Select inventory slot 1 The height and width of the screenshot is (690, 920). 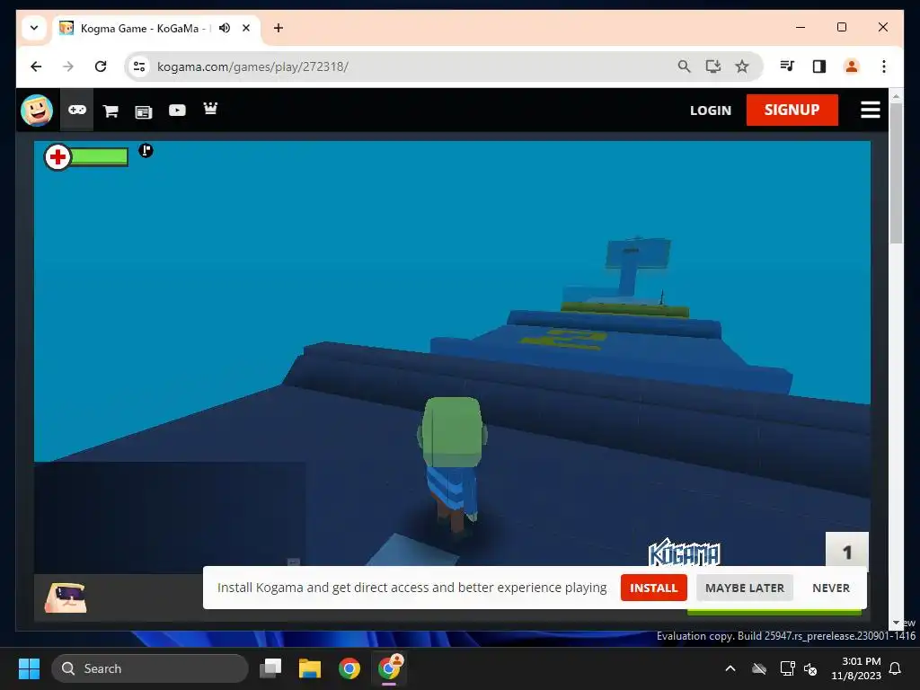846,553
